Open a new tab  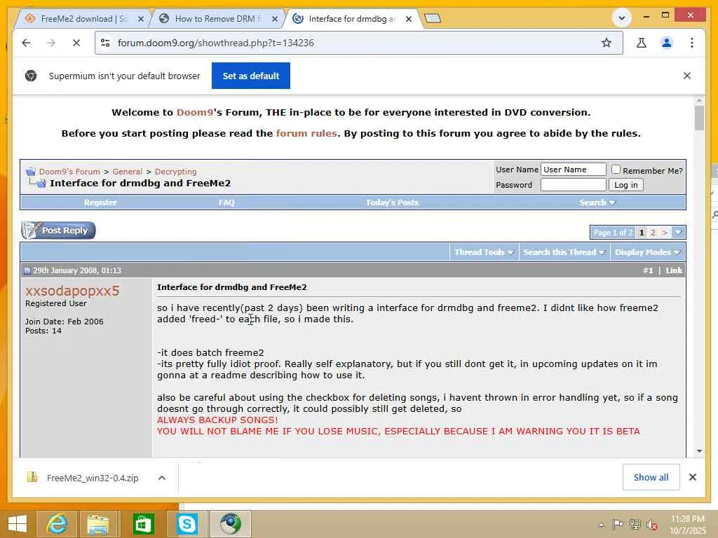pyautogui.click(x=432, y=18)
